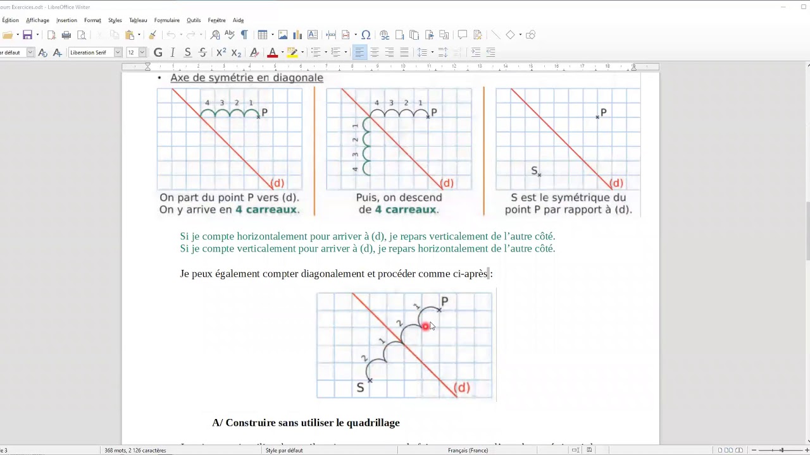The image size is (810, 455).
Task: Toggle track changes recording
Action: (x=478, y=35)
